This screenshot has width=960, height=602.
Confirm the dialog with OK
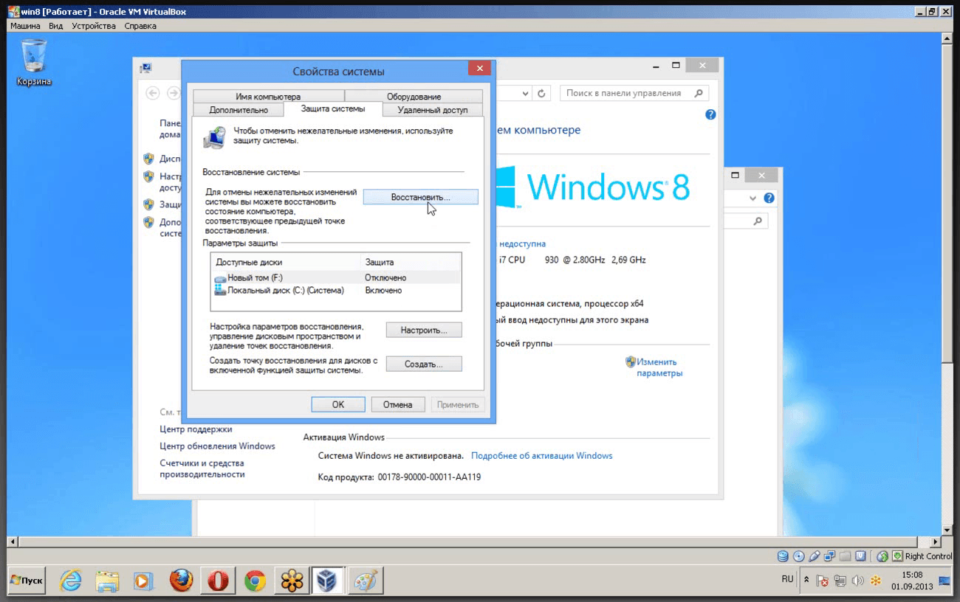[x=338, y=404]
